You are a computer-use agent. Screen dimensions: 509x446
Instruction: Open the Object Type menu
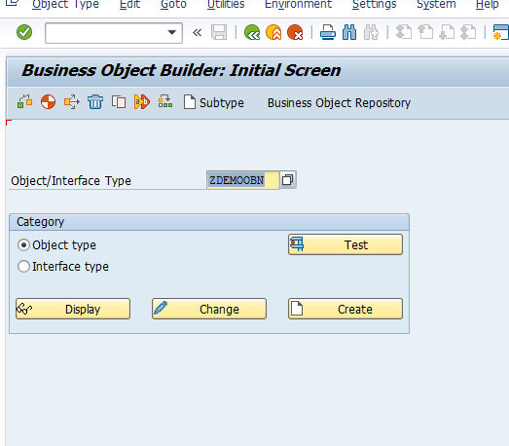pyautogui.click(x=65, y=5)
